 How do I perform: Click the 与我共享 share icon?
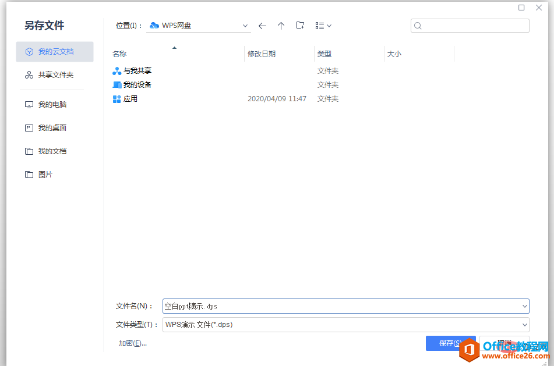(117, 71)
